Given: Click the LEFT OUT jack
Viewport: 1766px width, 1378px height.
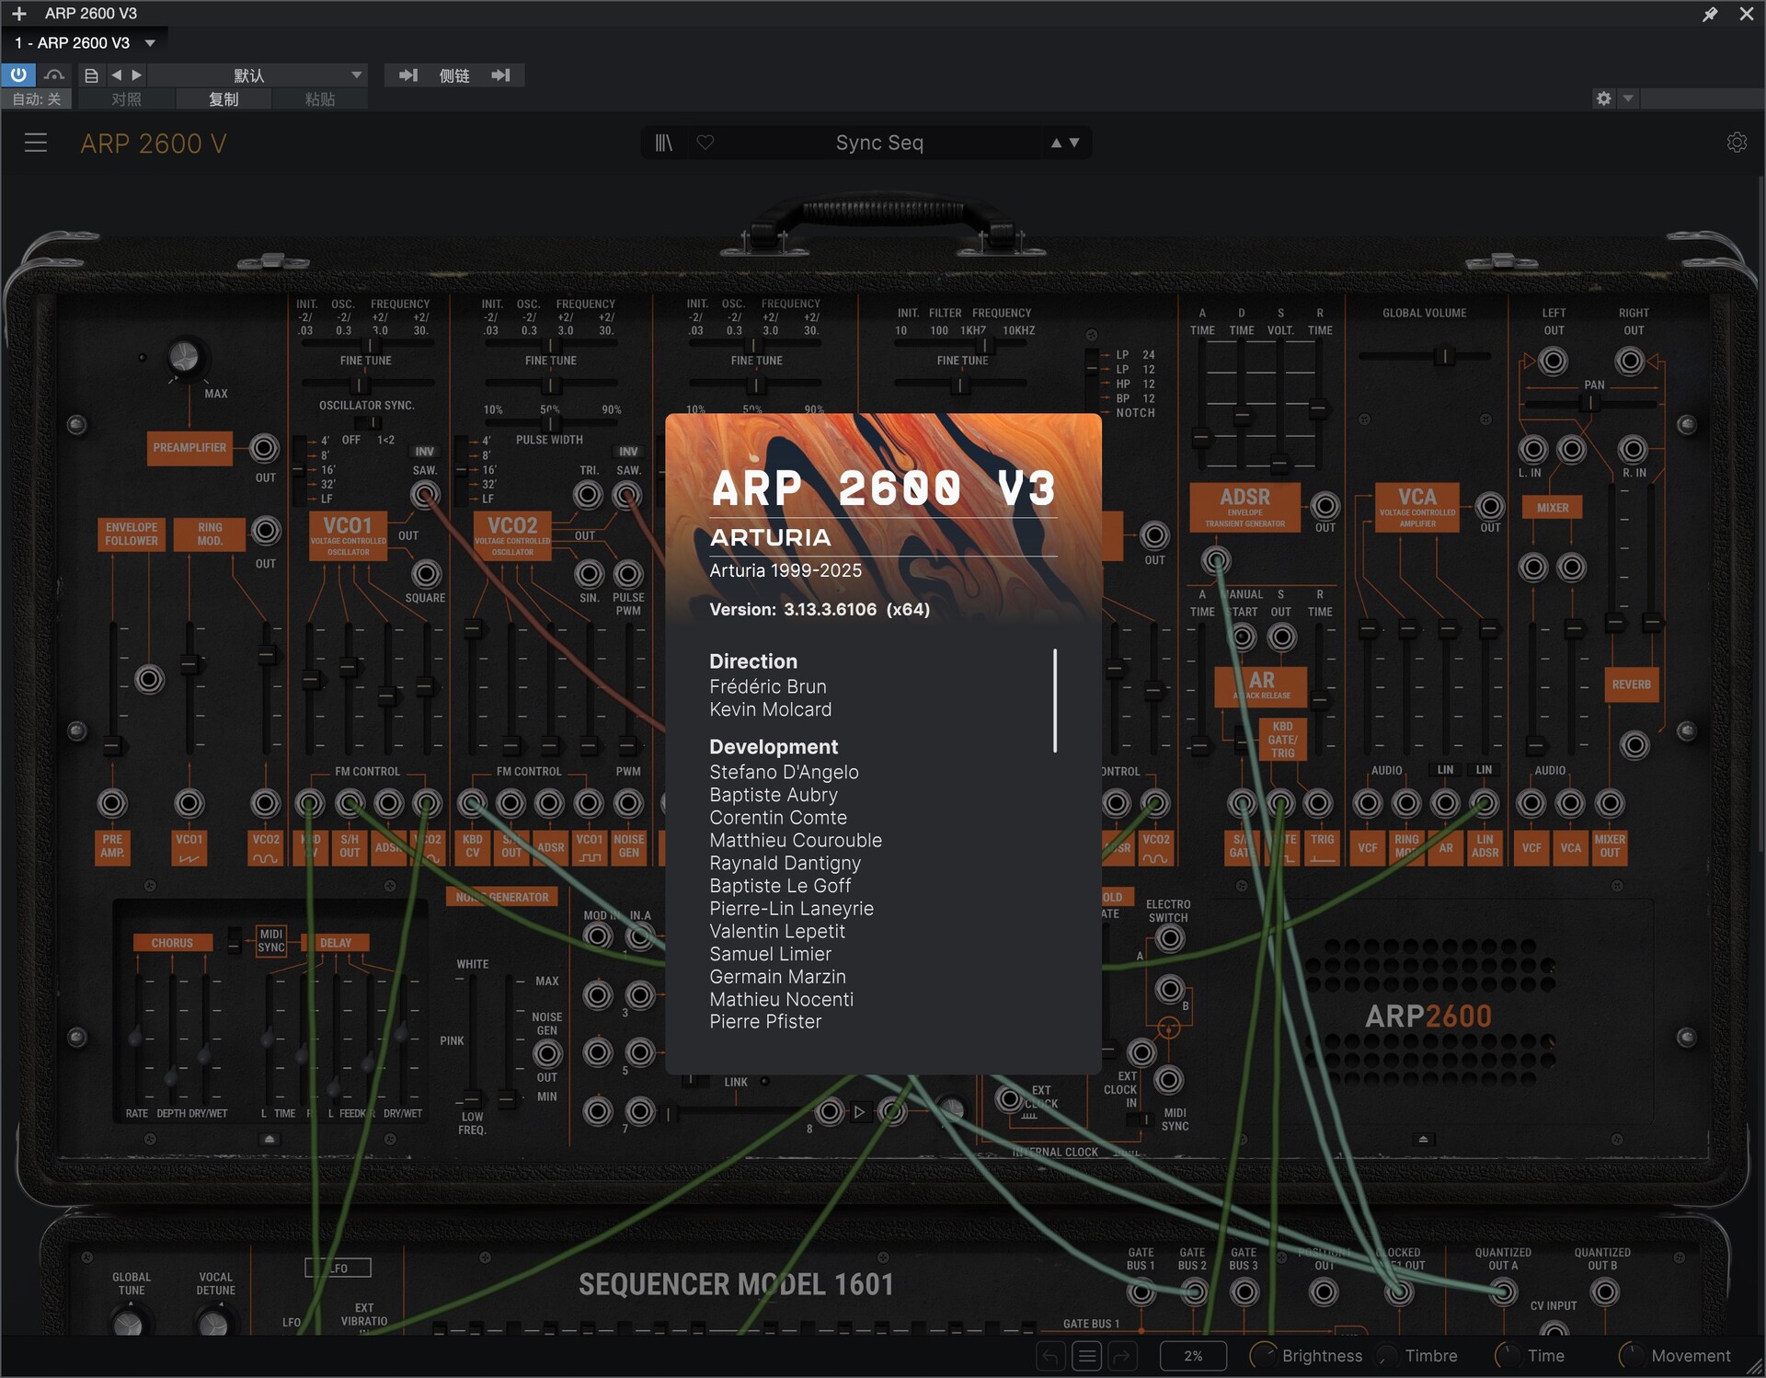Looking at the screenshot, I should coord(1554,361).
